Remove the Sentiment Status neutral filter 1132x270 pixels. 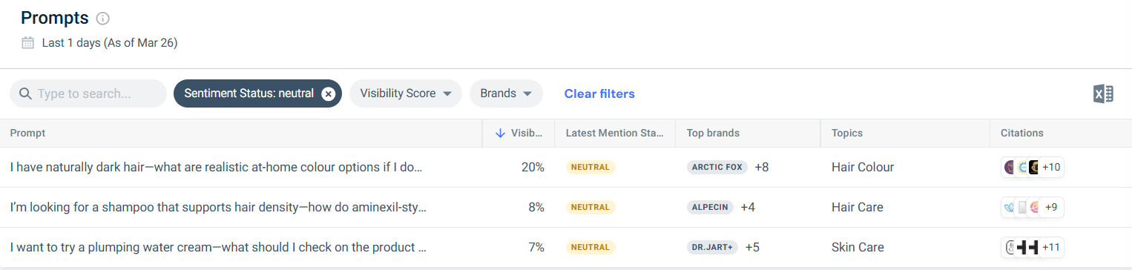(x=329, y=93)
